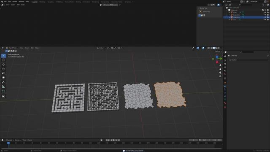
Task: Open the Physics properties tab icon
Action: (225, 93)
